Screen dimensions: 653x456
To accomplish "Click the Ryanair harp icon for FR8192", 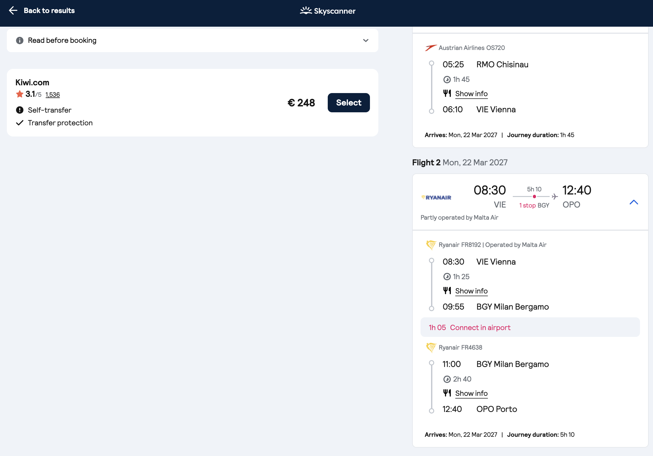I will coord(431,245).
